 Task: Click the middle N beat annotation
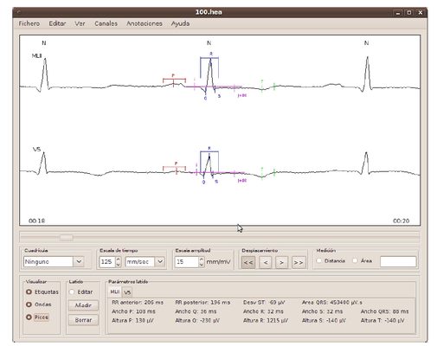pyautogui.click(x=209, y=43)
